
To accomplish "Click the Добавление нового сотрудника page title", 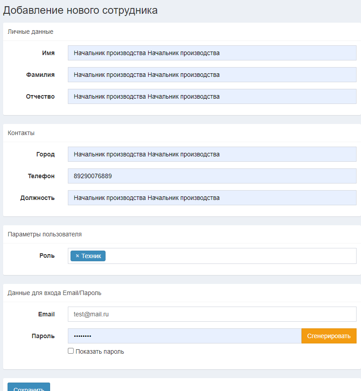I will click(80, 10).
